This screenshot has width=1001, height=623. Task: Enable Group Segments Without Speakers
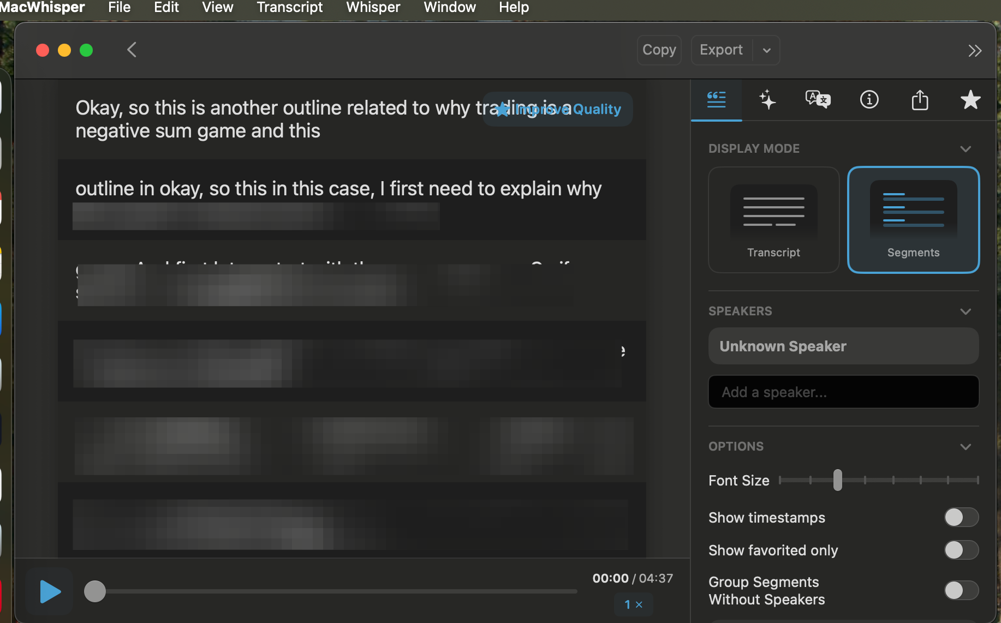961,590
